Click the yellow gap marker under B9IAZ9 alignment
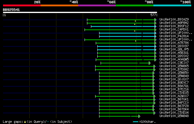Screen dimensions: 194x124 [135, 21]
